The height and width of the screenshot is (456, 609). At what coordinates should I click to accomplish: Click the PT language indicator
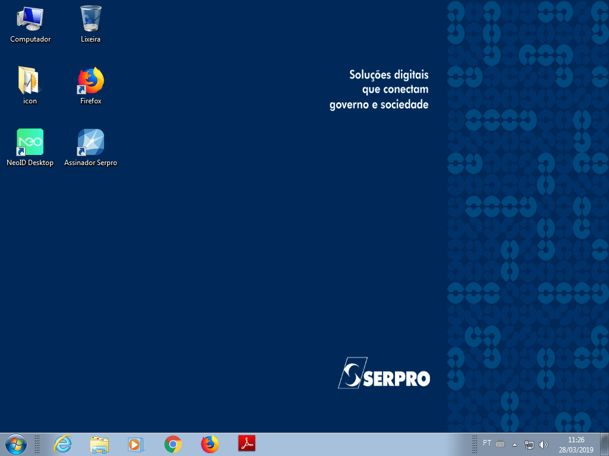click(487, 443)
